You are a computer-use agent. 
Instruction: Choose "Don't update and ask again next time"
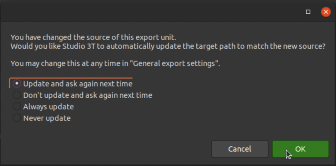82,95
